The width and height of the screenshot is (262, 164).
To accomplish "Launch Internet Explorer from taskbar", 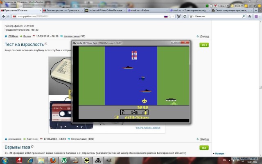I will pos(30,160).
